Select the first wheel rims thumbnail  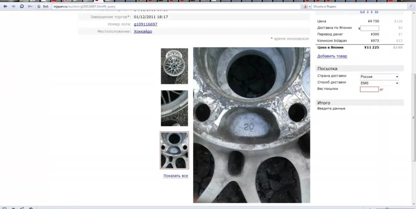(174, 66)
